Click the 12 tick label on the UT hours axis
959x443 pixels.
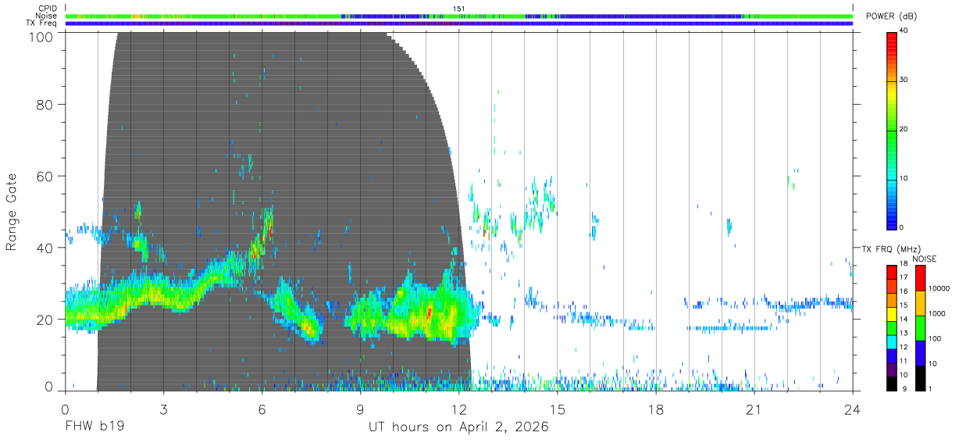pos(458,409)
